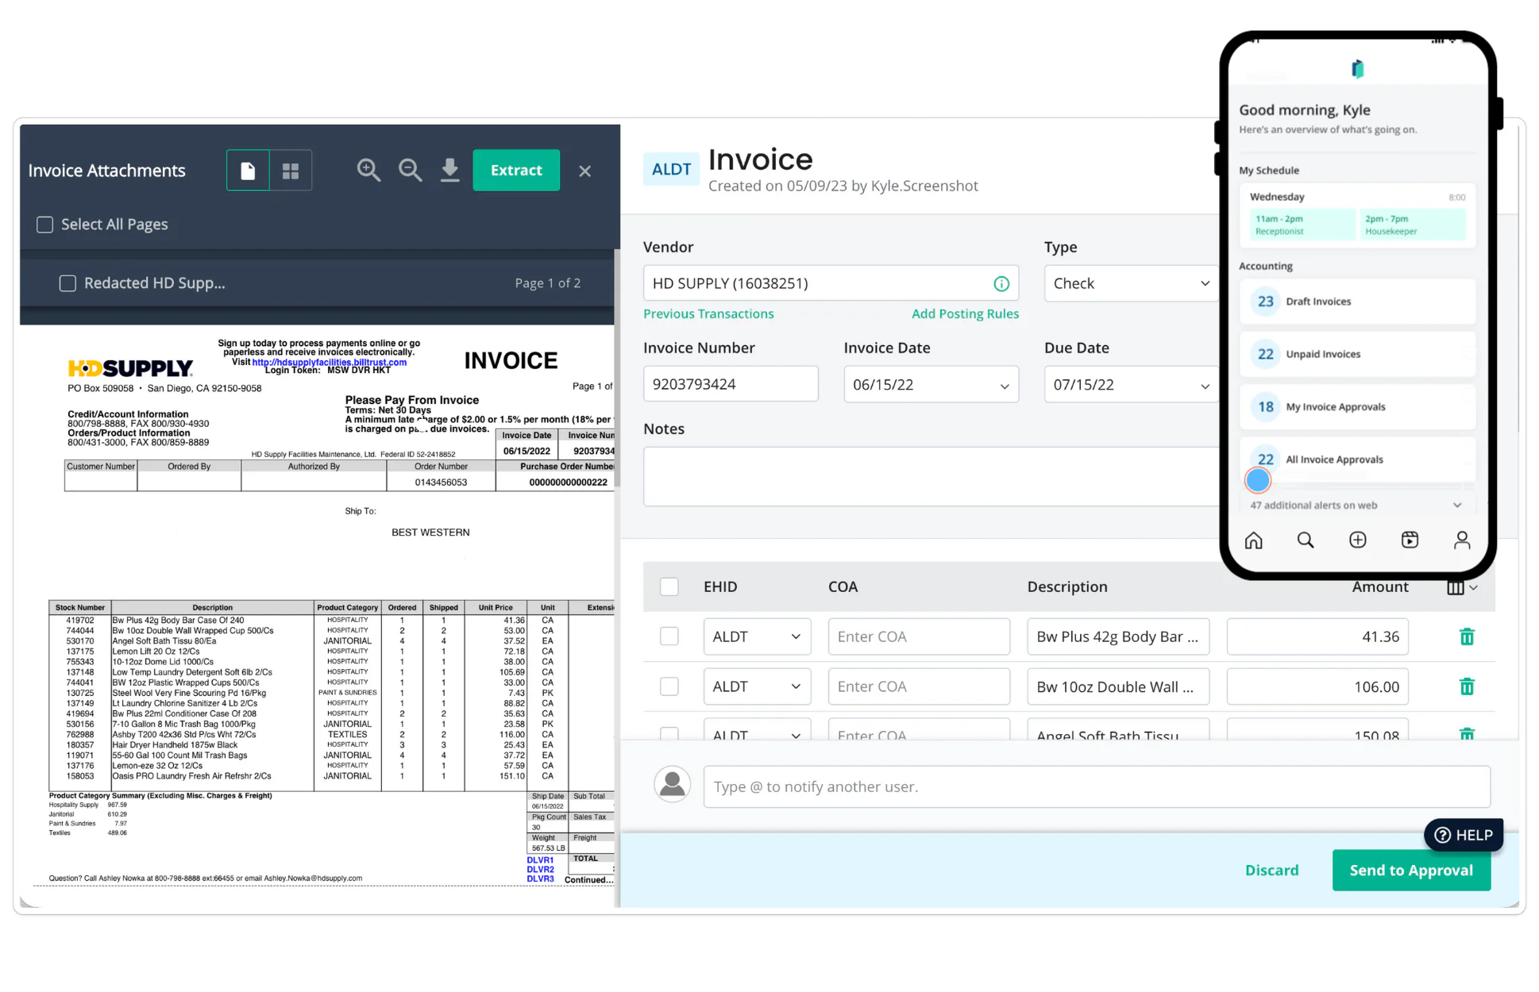Image resolution: width=1539 pixels, height=992 pixels.
Task: Tap the 2pm - 7pm Housekeeper shift
Action: 1412,225
